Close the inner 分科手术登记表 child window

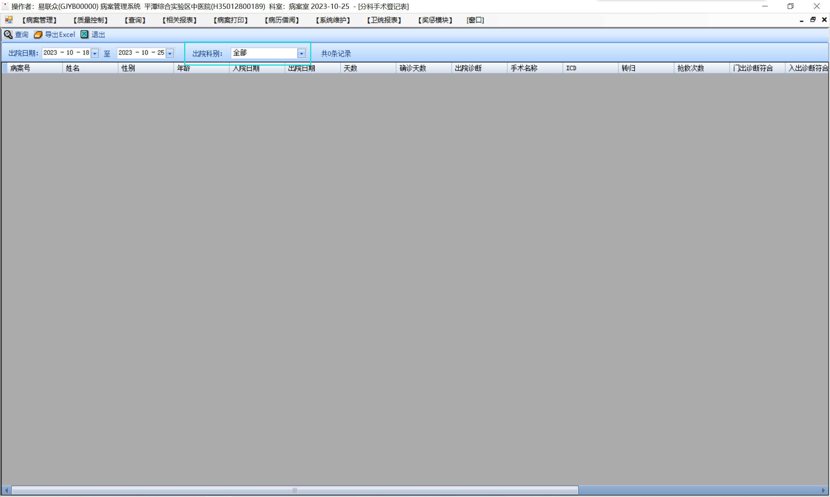[x=824, y=20]
